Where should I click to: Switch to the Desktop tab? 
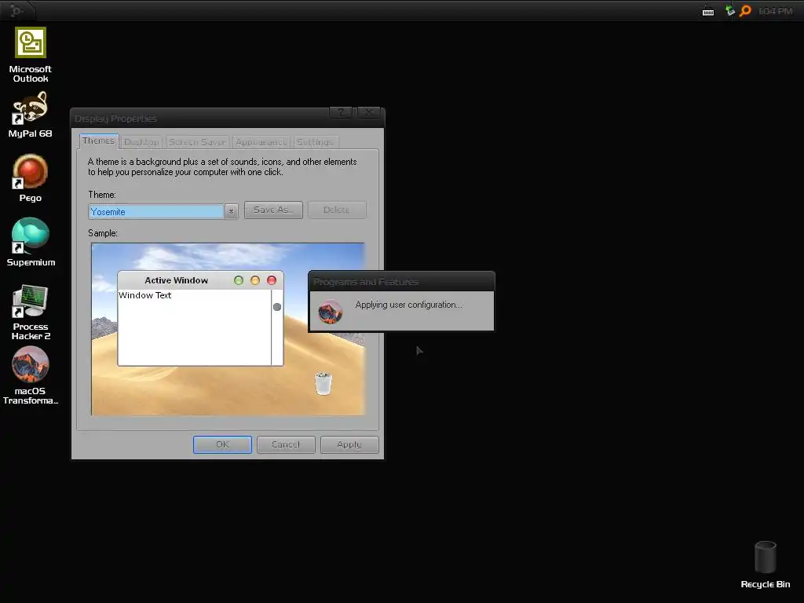pyautogui.click(x=141, y=142)
